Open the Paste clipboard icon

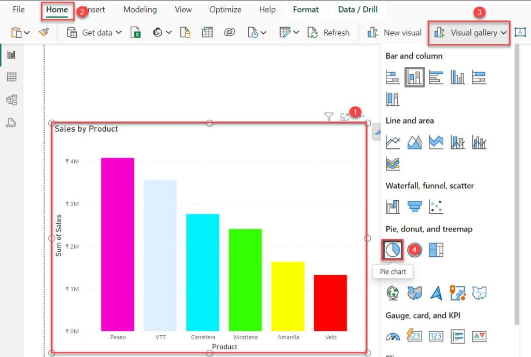[16, 33]
